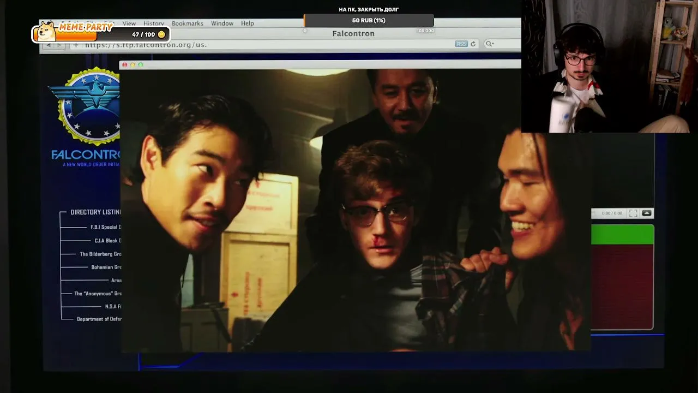Open the Help menu
The image size is (698, 393).
point(248,23)
